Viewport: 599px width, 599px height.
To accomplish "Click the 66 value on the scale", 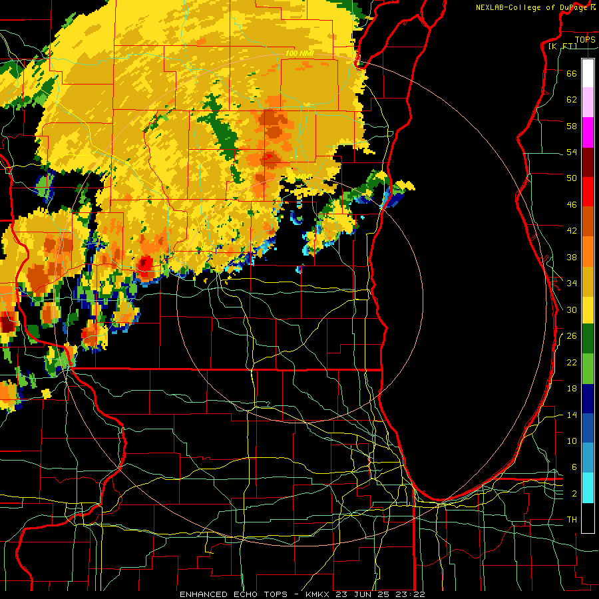I will 572,73.
